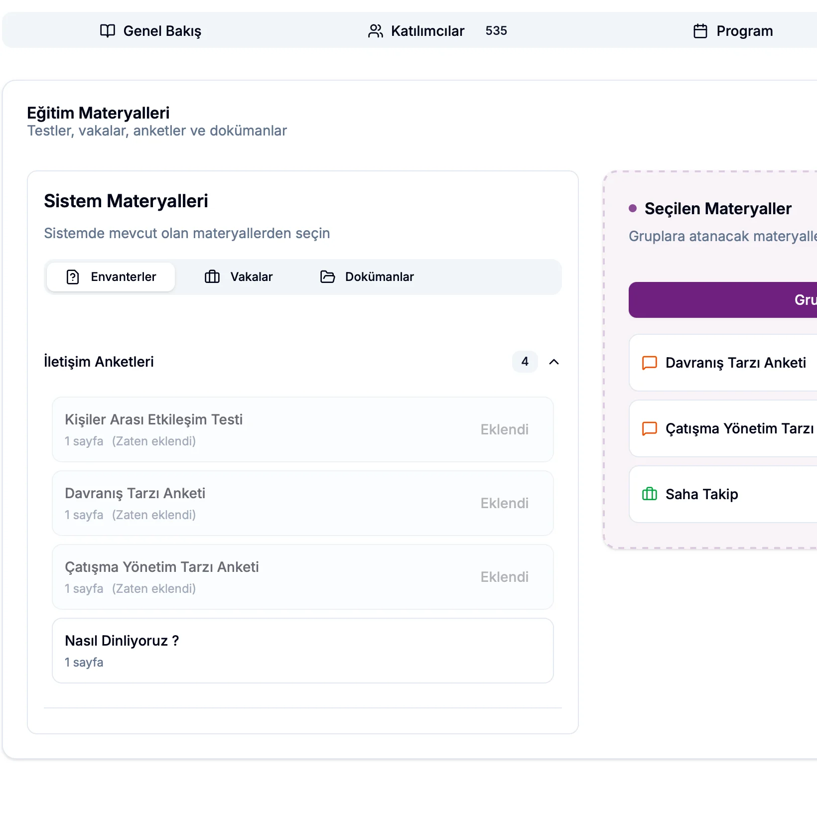Open the Dokümanlar tab
The height and width of the screenshot is (817, 817).
click(x=367, y=277)
